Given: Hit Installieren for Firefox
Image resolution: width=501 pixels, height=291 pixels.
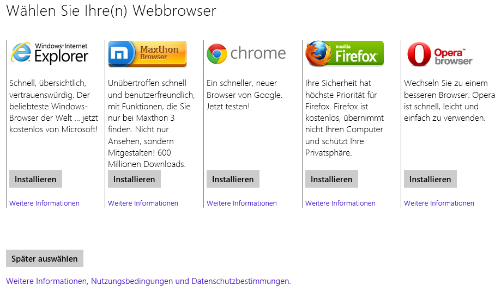Looking at the screenshot, I should 331,179.
